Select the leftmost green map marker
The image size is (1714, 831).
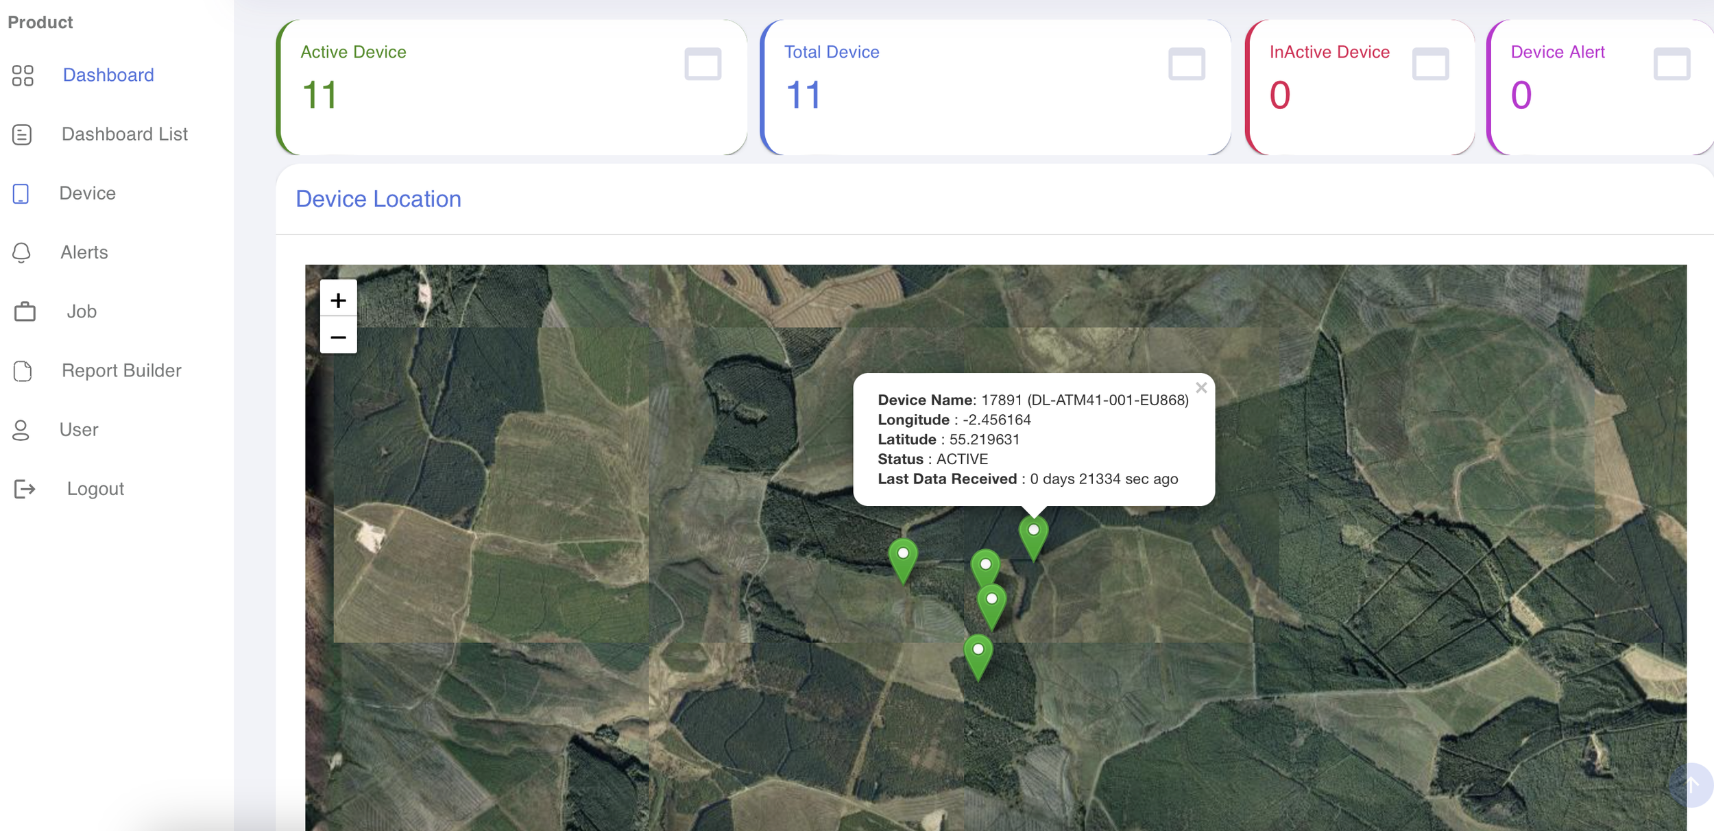tap(903, 559)
